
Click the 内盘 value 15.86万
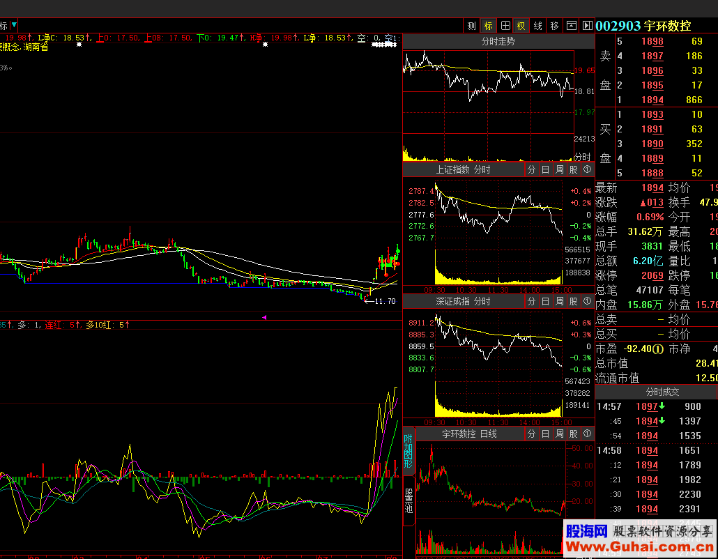[646, 305]
